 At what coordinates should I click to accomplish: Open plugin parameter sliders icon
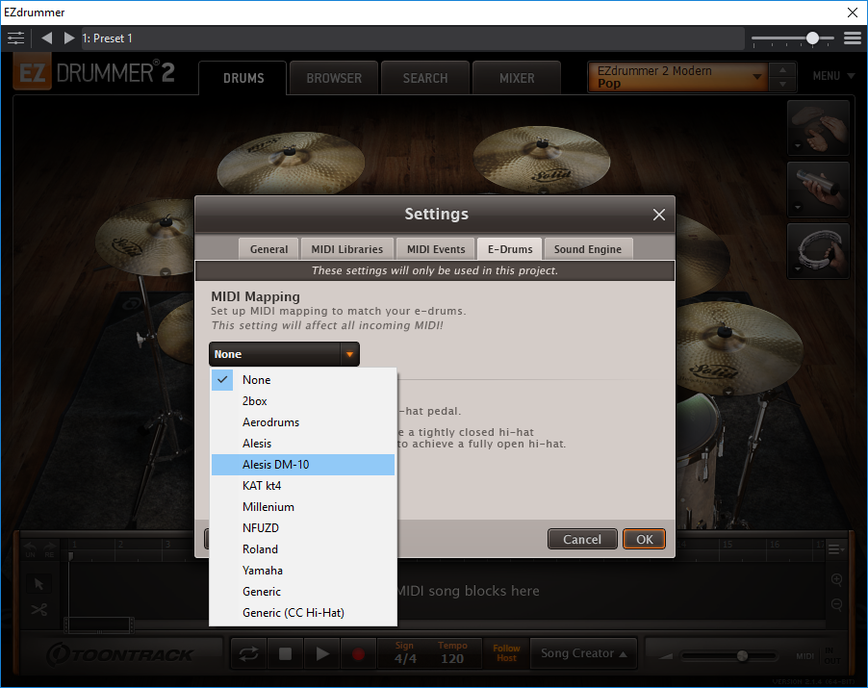[x=15, y=38]
